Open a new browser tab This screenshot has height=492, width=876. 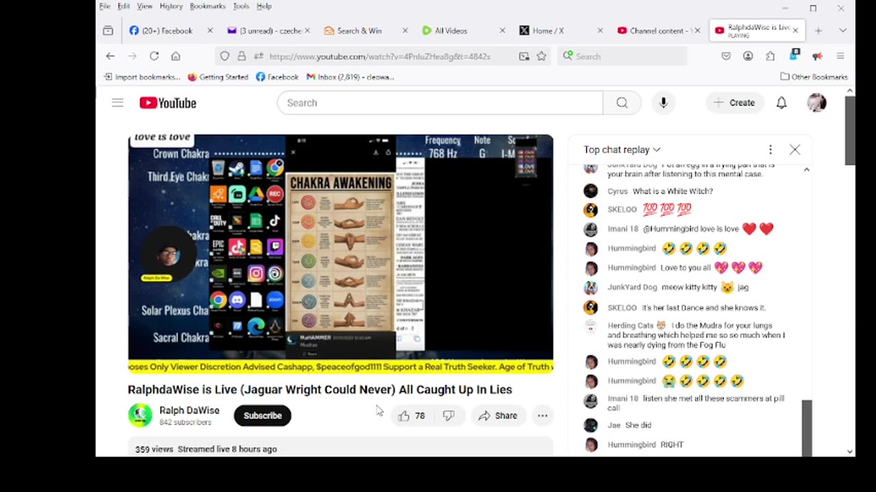tap(818, 31)
